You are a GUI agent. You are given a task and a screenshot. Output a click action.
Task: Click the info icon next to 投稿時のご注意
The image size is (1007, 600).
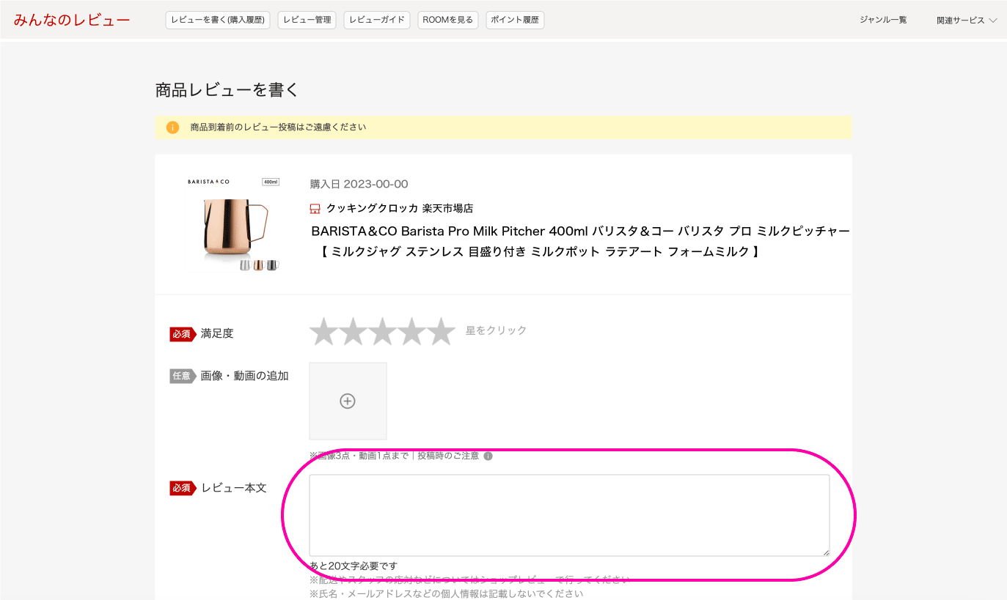pos(488,456)
